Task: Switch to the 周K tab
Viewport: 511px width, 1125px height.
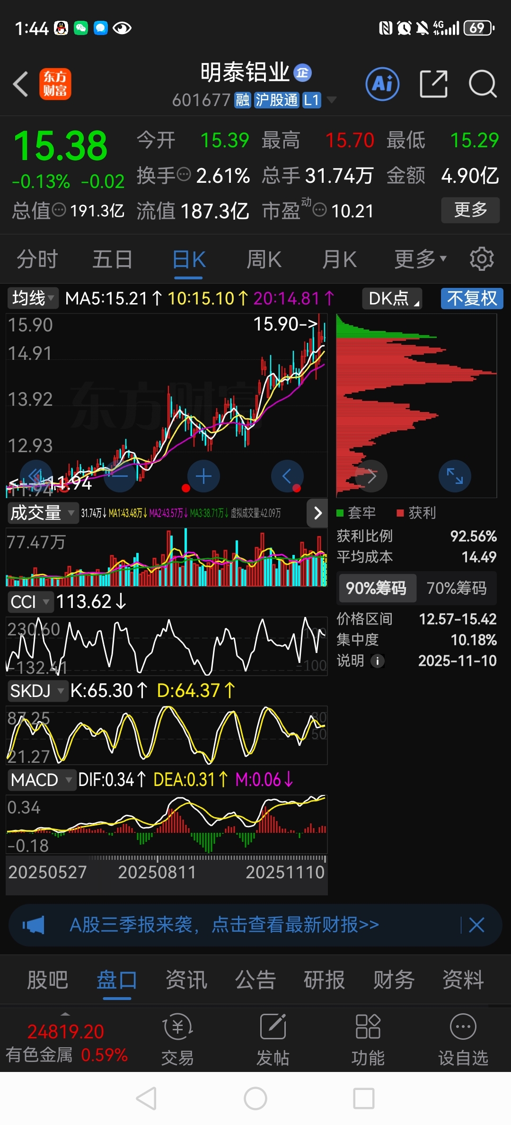Action: 264,259
